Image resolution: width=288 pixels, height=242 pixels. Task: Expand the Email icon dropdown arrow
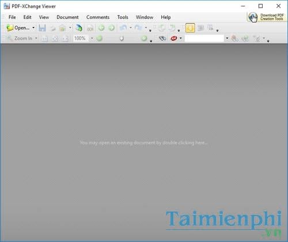click(70, 28)
